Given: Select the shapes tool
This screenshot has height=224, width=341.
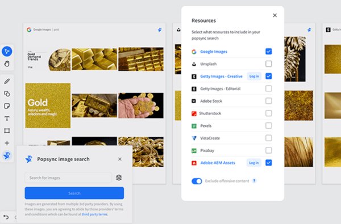Looking at the screenshot, I should coord(7,94).
